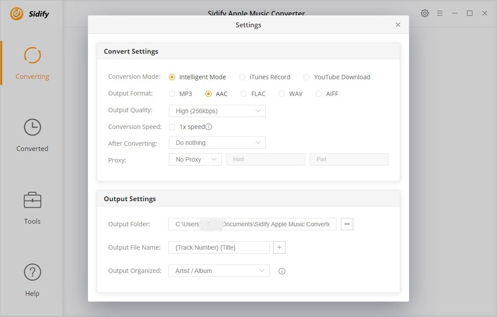Show conversion speed info icon
Screen dimensions: 497x317
click(x=208, y=127)
